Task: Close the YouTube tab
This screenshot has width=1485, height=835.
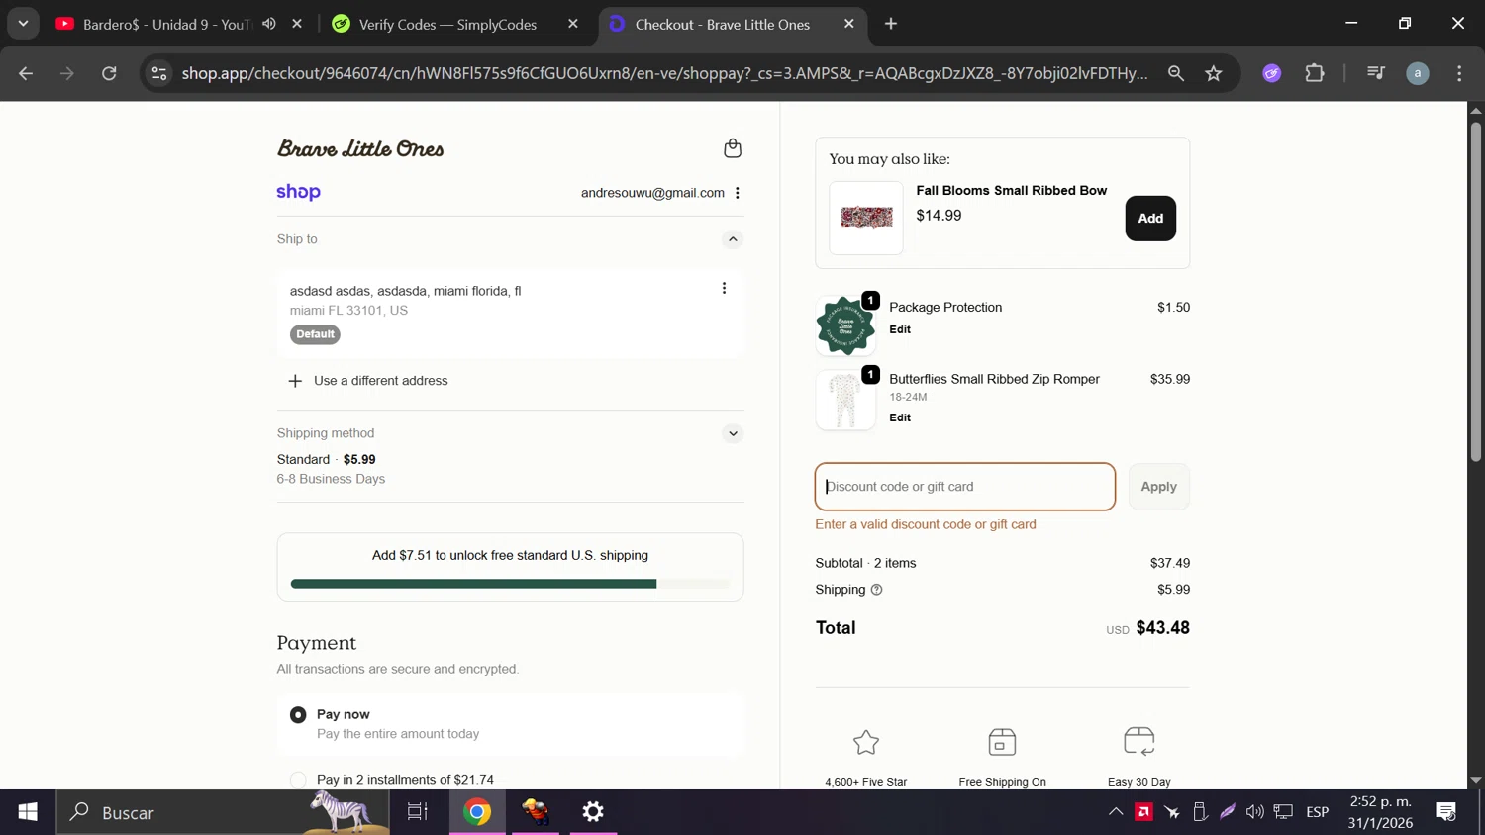Action: (x=297, y=24)
